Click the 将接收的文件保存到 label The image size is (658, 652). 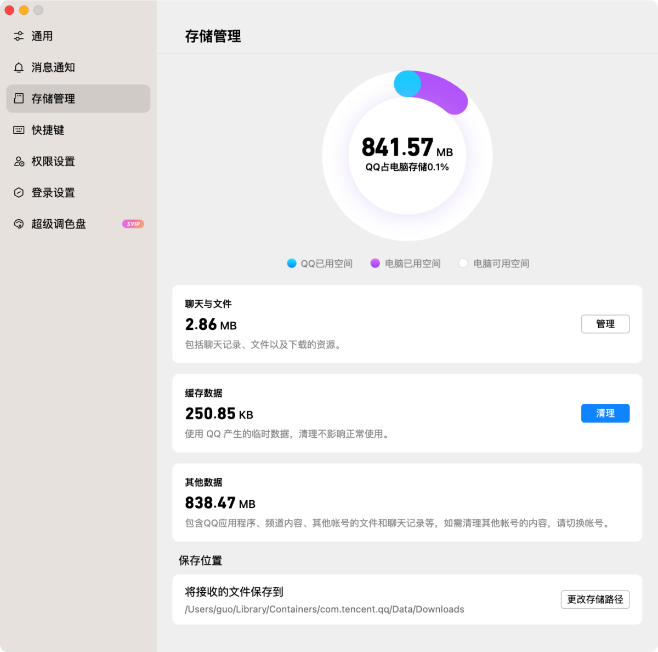click(x=234, y=592)
